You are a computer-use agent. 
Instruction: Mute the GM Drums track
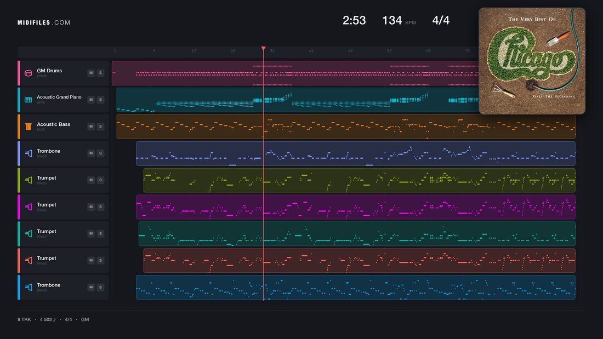coord(91,73)
